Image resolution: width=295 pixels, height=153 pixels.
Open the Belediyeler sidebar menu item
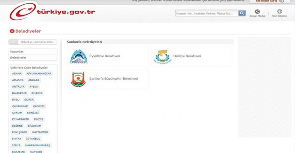tap(33, 58)
